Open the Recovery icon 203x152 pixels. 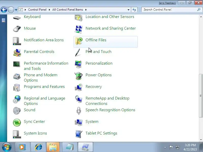pyautogui.click(x=78, y=87)
